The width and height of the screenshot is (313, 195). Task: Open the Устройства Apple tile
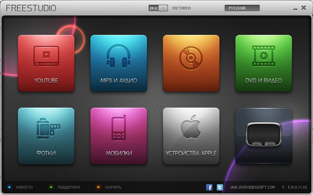[191, 136]
